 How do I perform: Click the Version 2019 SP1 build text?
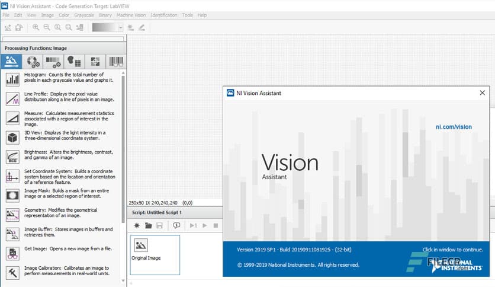[x=294, y=250]
